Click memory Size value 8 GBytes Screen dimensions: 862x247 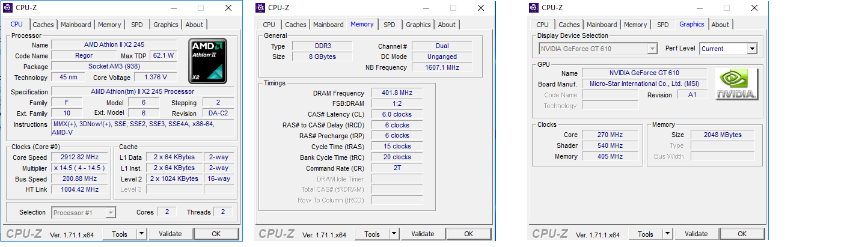[323, 57]
